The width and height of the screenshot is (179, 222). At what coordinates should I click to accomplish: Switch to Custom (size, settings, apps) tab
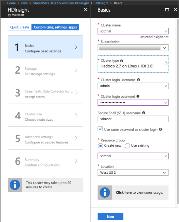click(55, 27)
